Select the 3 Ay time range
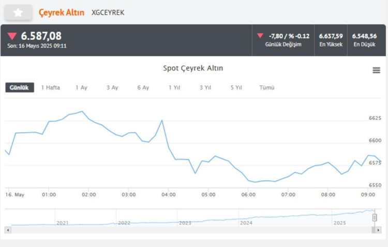Screen dimensions: 388x247 coord(112,88)
